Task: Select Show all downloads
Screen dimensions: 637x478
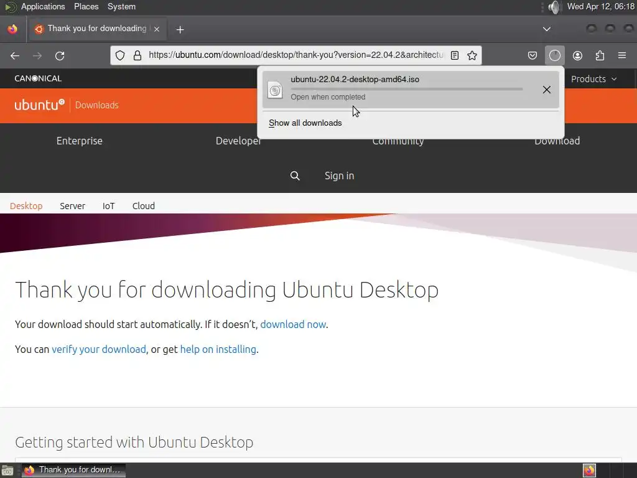Action: (305, 123)
